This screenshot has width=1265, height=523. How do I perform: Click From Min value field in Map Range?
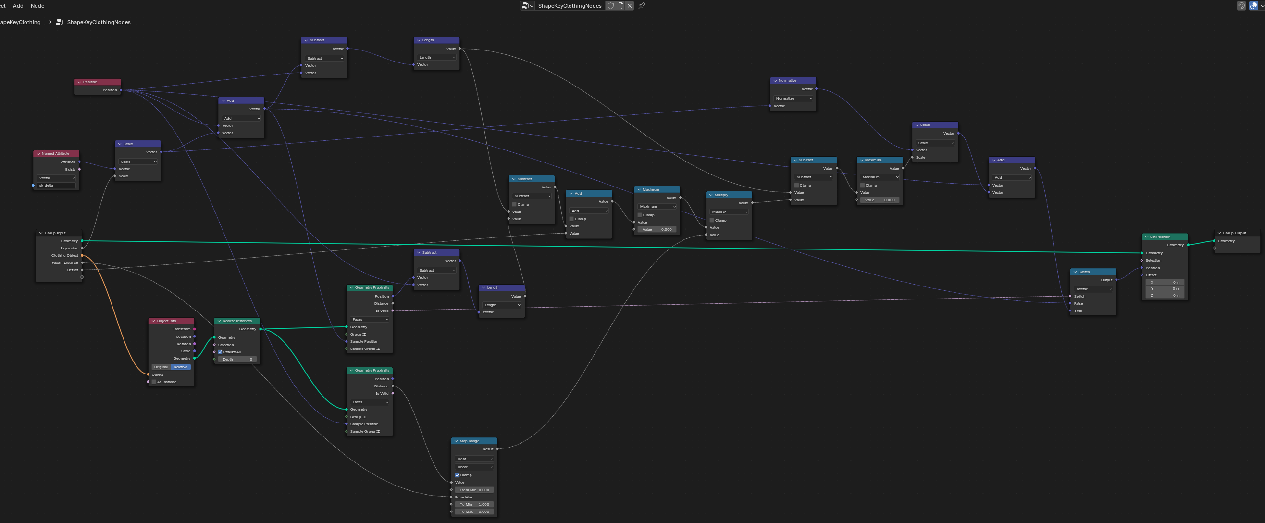coord(474,490)
